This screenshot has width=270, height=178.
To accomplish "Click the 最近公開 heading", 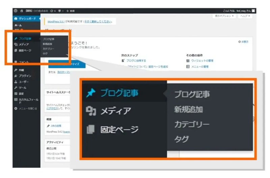I will 51,148.
